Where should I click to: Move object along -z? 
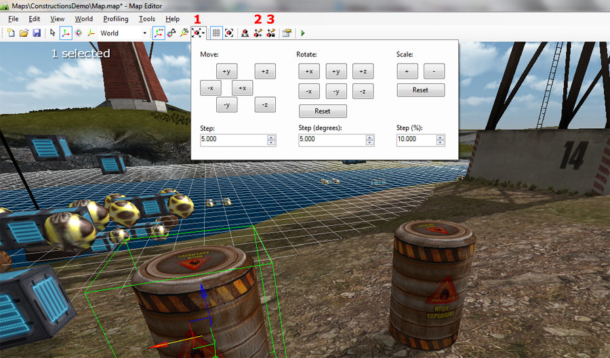(x=265, y=104)
